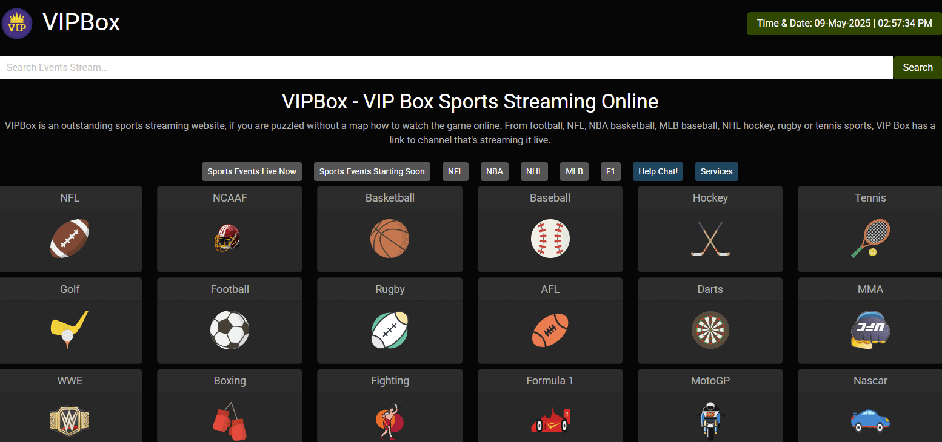Select the Hockey sticks icon

pos(710,239)
